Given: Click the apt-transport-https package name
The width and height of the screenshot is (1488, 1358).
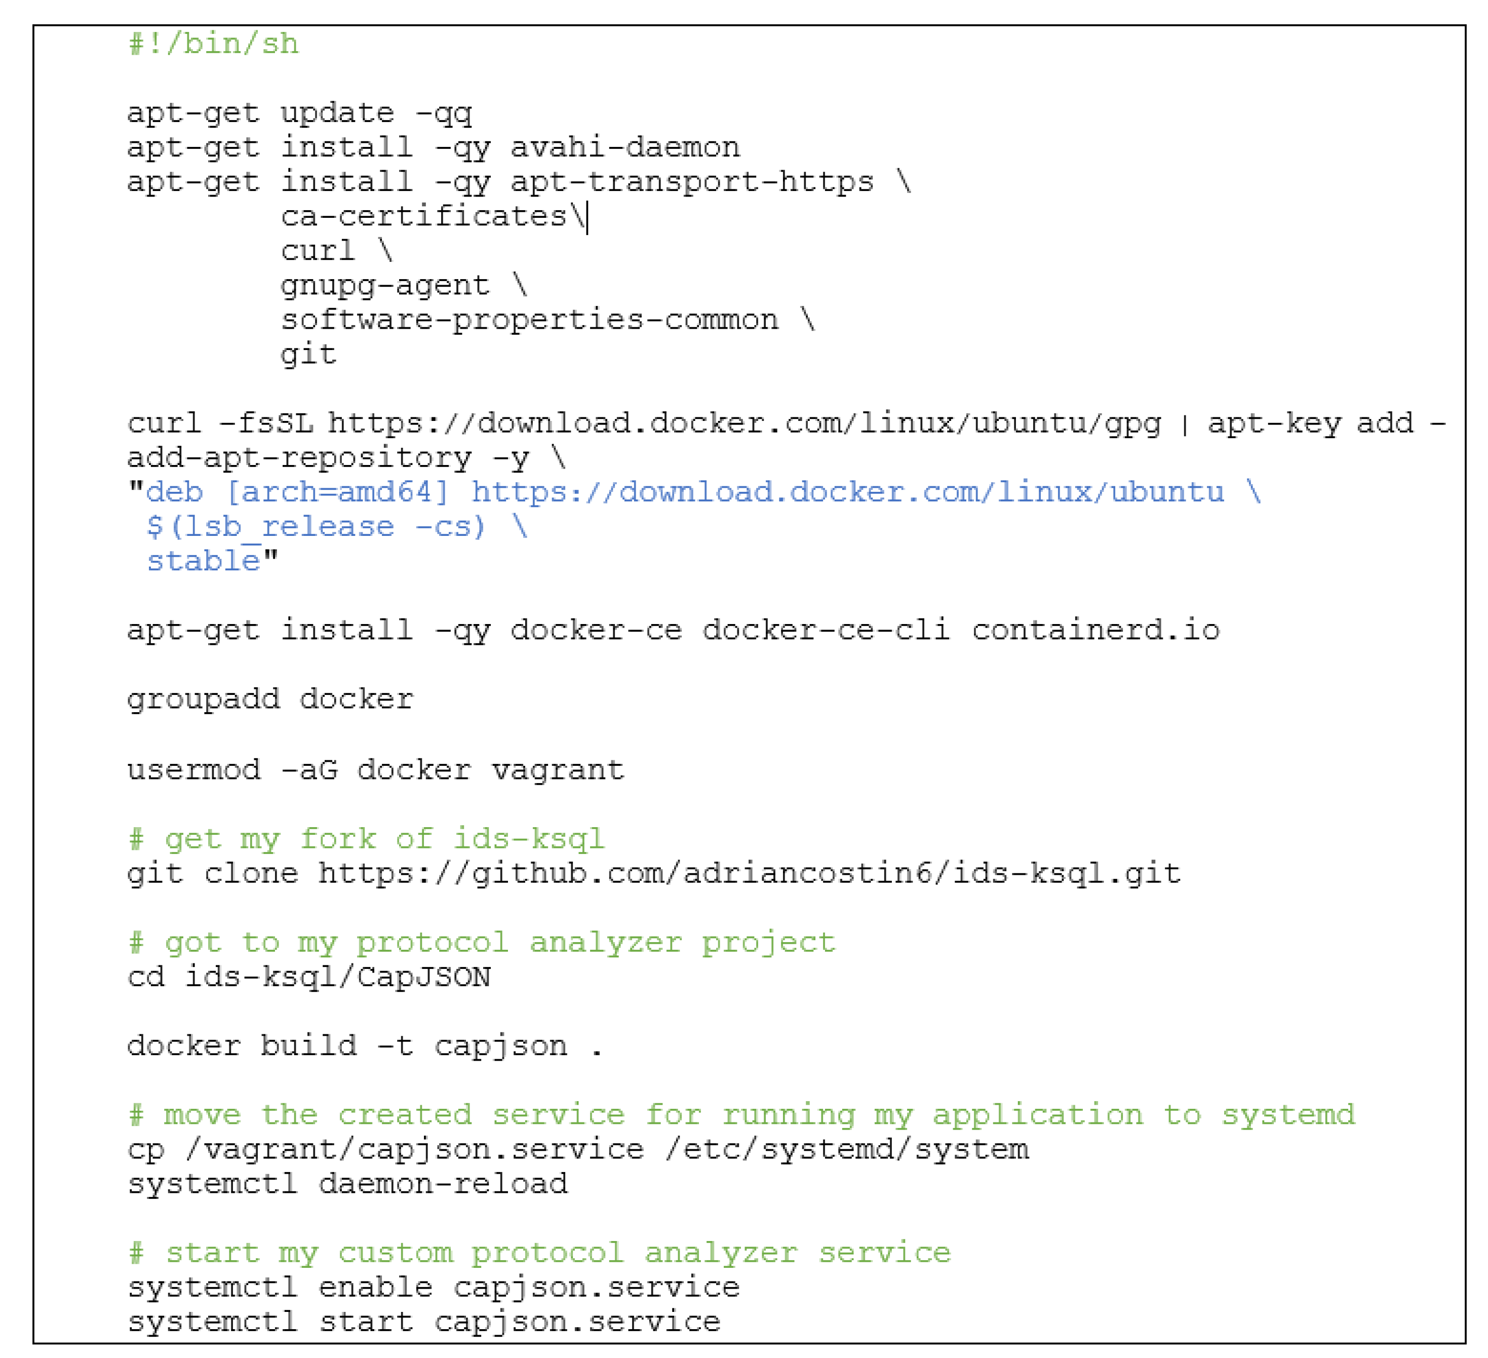Looking at the screenshot, I should click(x=692, y=182).
